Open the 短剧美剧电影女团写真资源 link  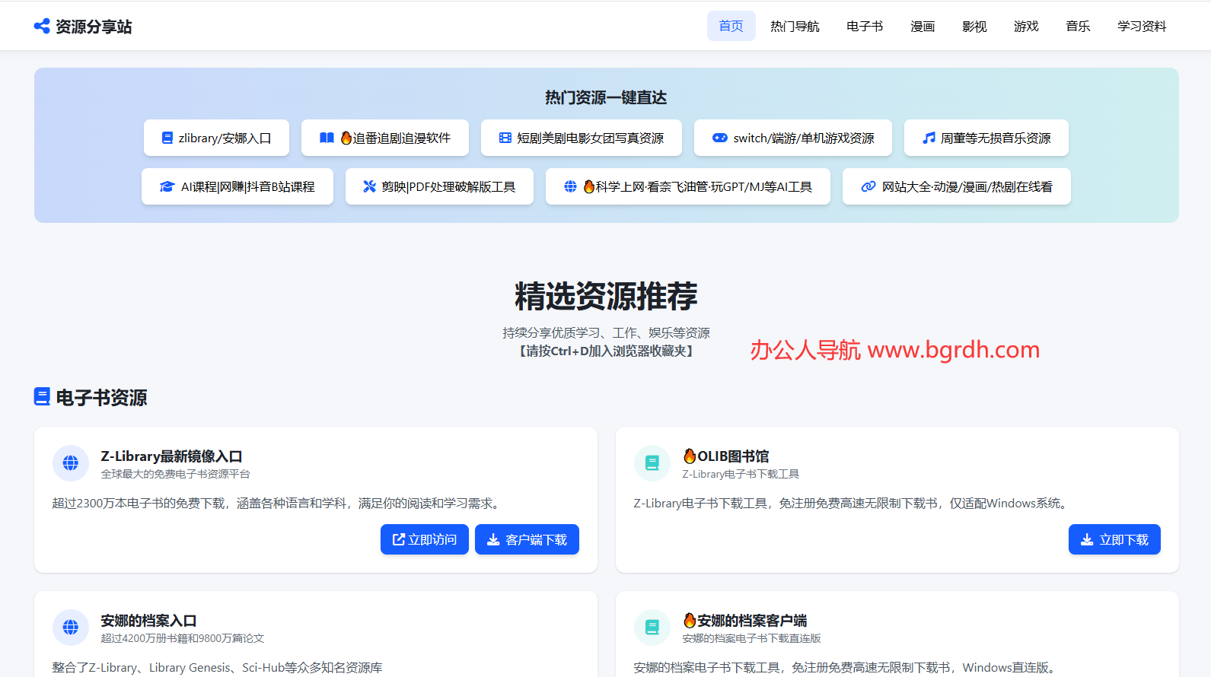[x=582, y=138]
